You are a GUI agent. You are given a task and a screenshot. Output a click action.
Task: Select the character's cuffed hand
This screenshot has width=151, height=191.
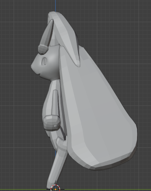tap(52, 123)
